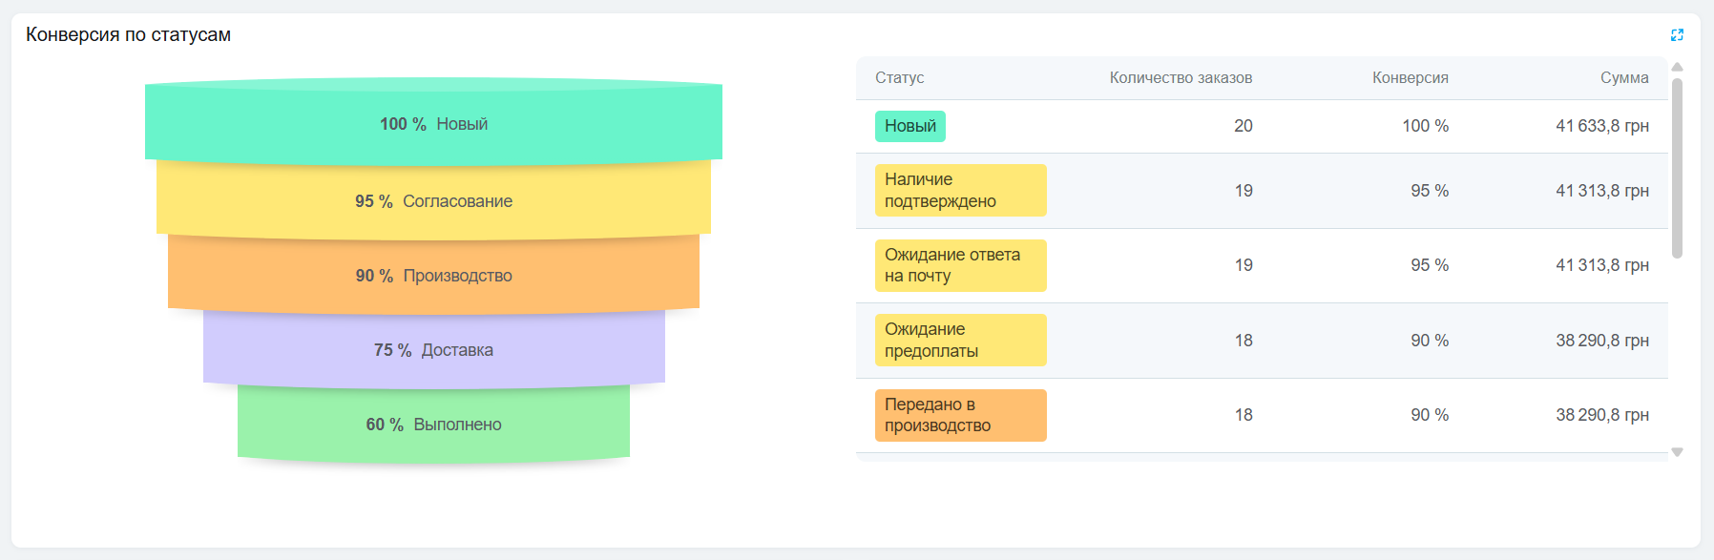This screenshot has height=560, width=1714.
Task: Sort by 'Статус' column header
Action: coord(899,78)
